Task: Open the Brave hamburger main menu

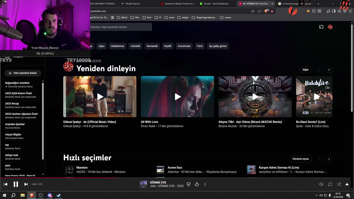Action: [x=350, y=11]
